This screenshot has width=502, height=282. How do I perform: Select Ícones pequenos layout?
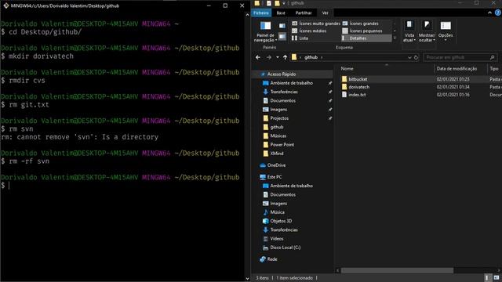point(362,31)
